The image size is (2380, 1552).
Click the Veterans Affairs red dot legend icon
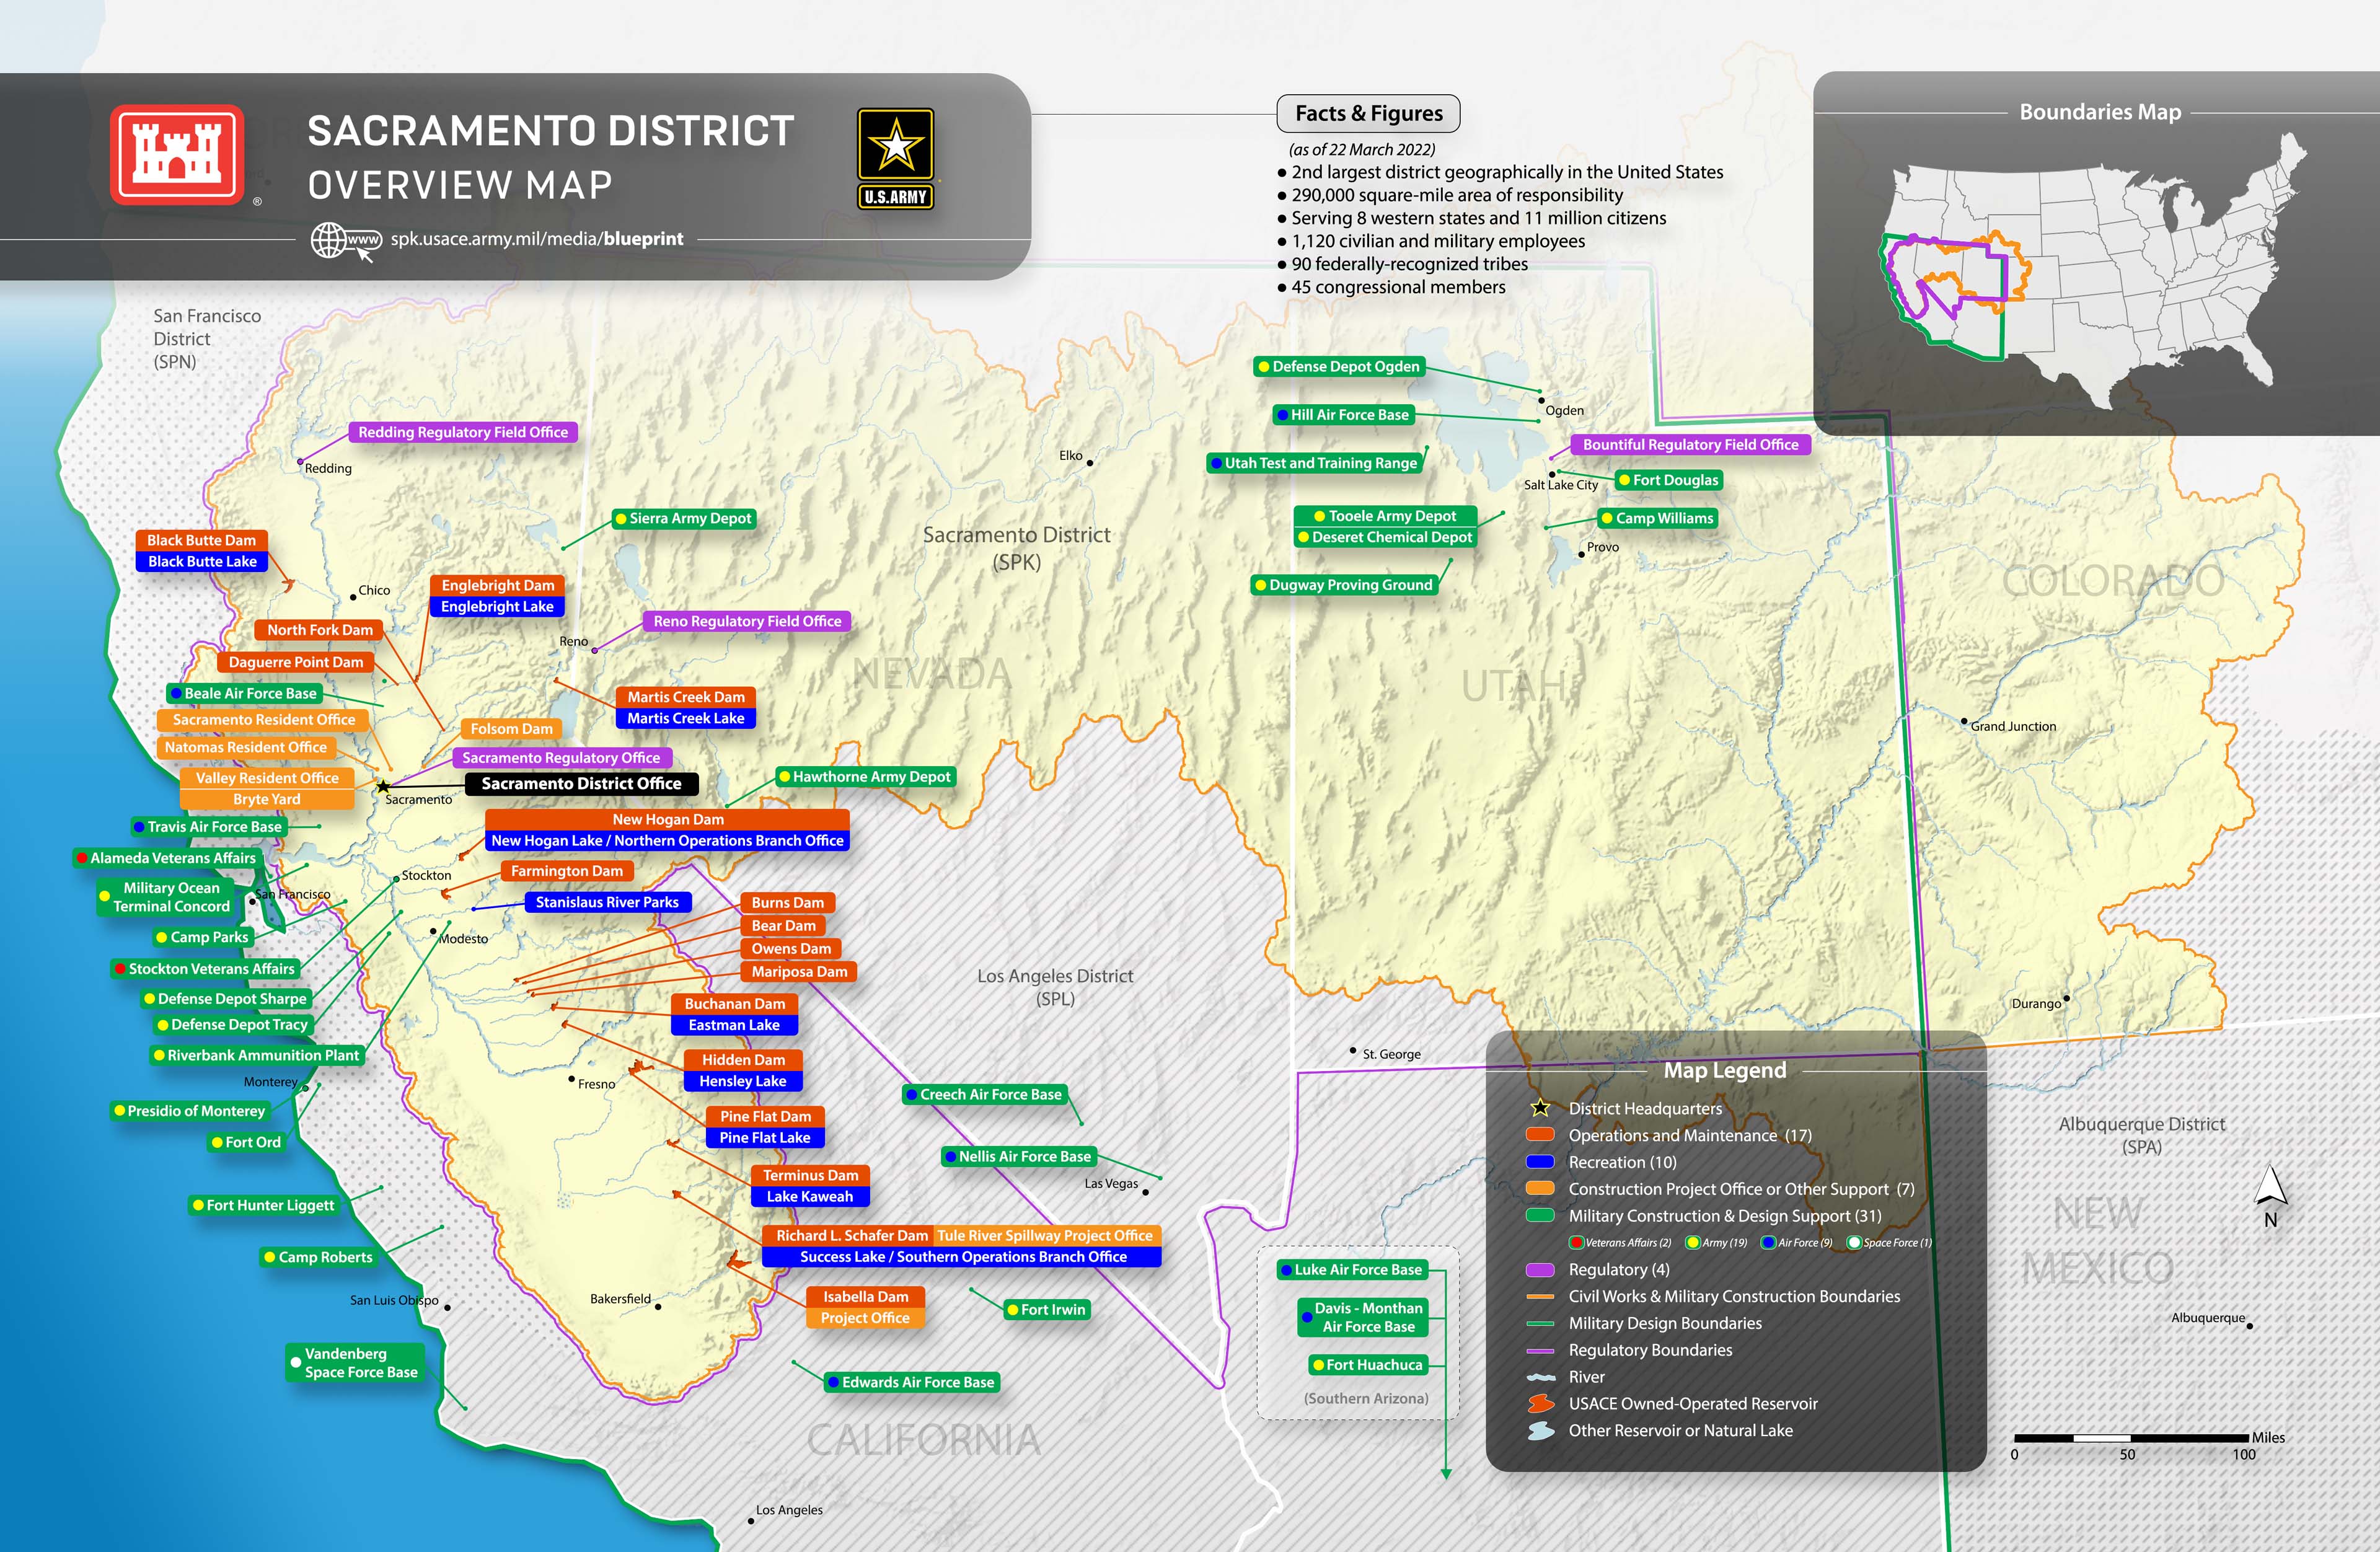1577,1243
